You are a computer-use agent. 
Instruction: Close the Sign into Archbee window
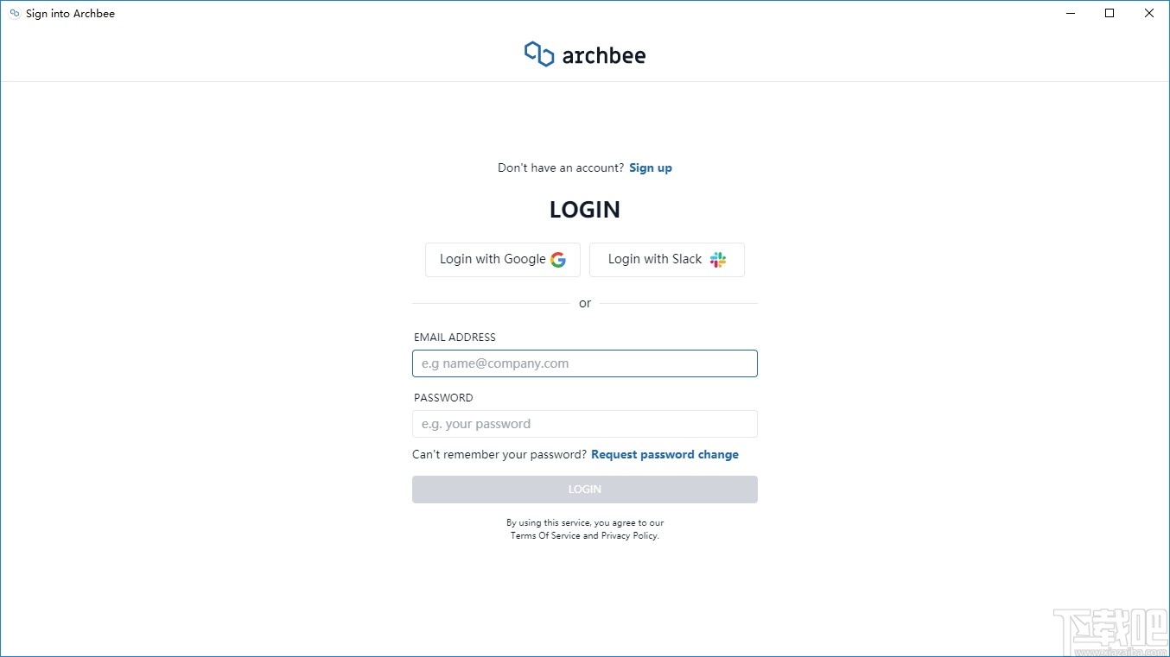1149,14
